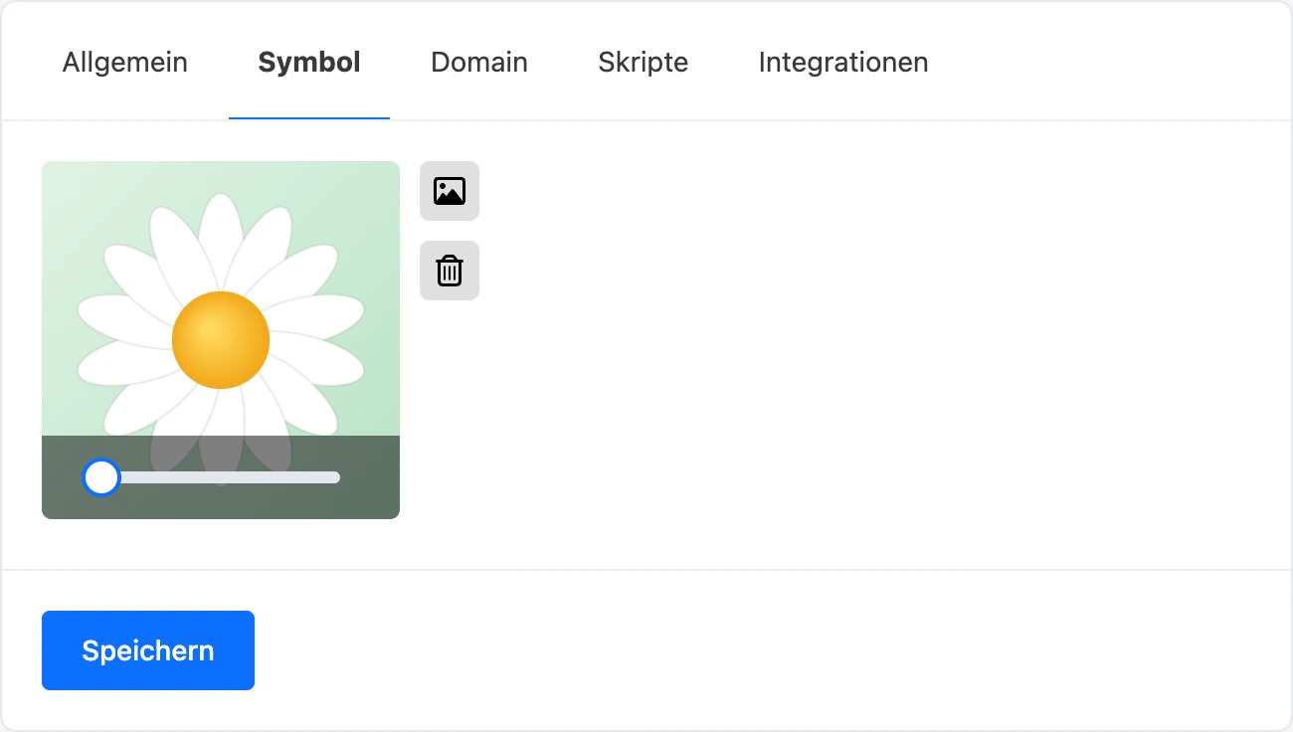
Task: Click the daisy's yellow center
Action: point(221,339)
